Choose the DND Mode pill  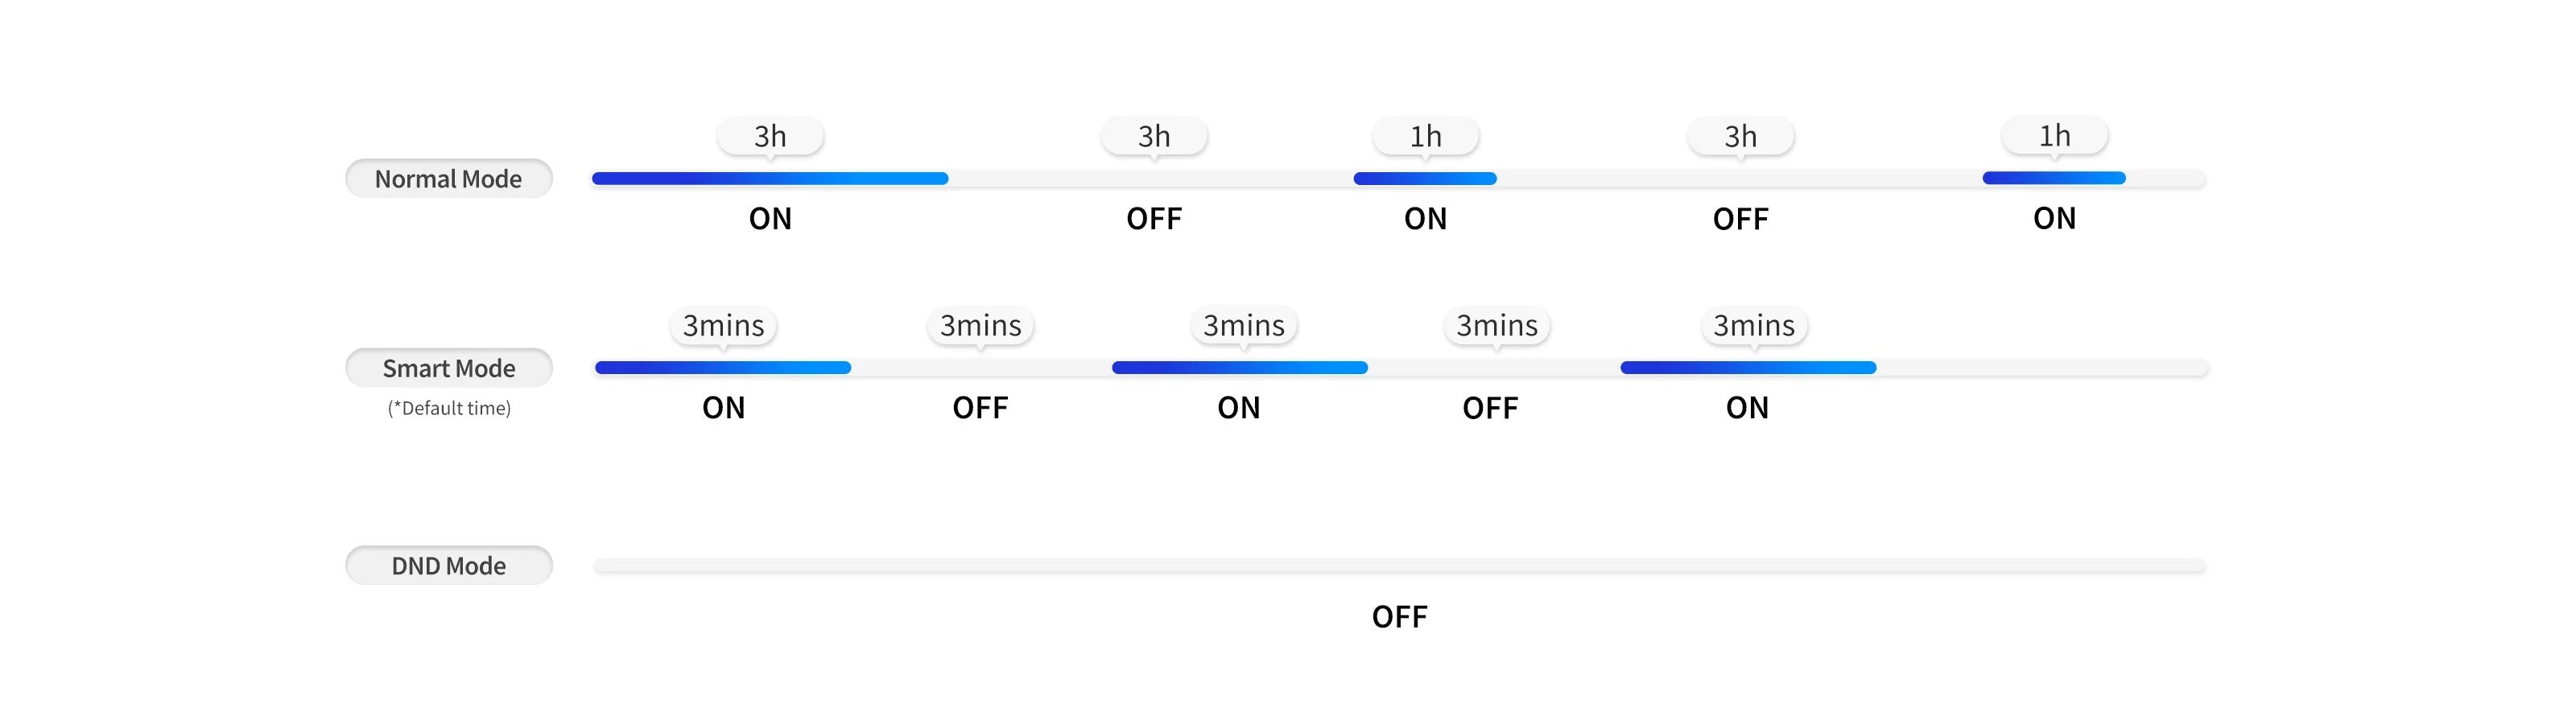(448, 566)
